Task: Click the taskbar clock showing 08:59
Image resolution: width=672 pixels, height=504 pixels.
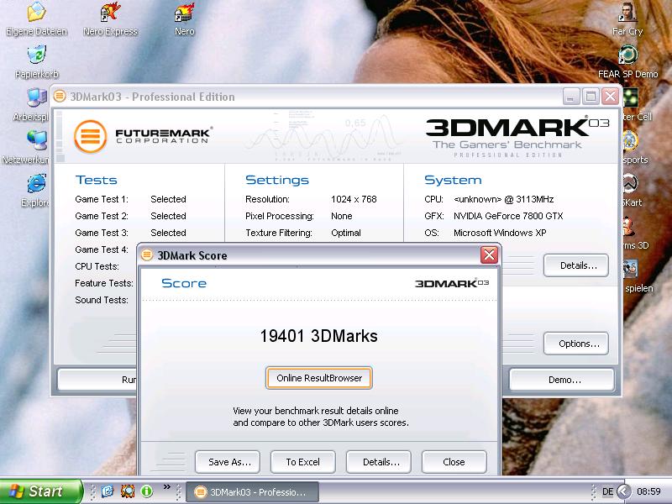Action: coord(648,491)
